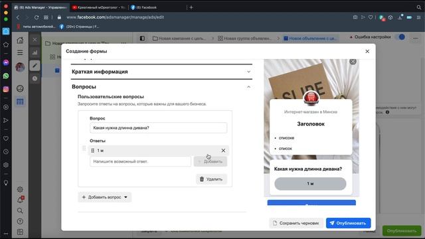The image size is (425, 239).
Task: Click the heart bookmark icon in address bar
Action: coord(371,17)
